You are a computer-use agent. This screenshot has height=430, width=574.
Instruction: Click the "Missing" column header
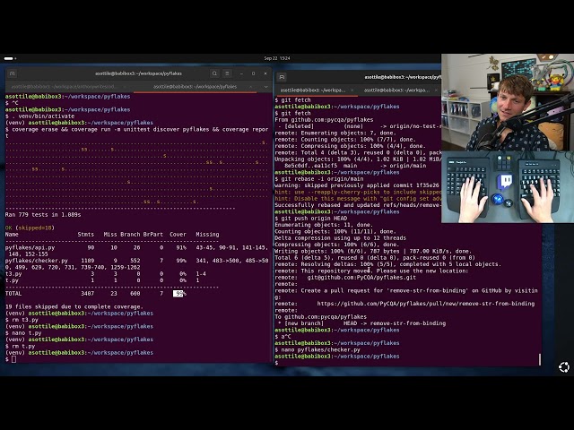(x=207, y=235)
